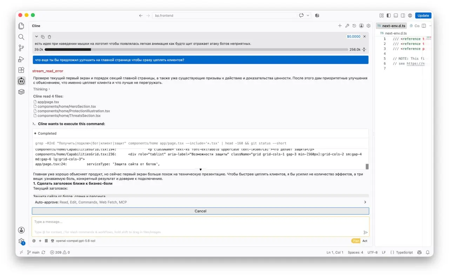Select the partially visible second editor tab
The height and width of the screenshot is (277, 449).
[414, 26]
